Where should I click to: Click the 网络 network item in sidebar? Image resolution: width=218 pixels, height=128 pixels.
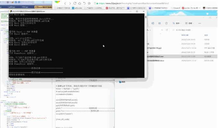[122, 82]
